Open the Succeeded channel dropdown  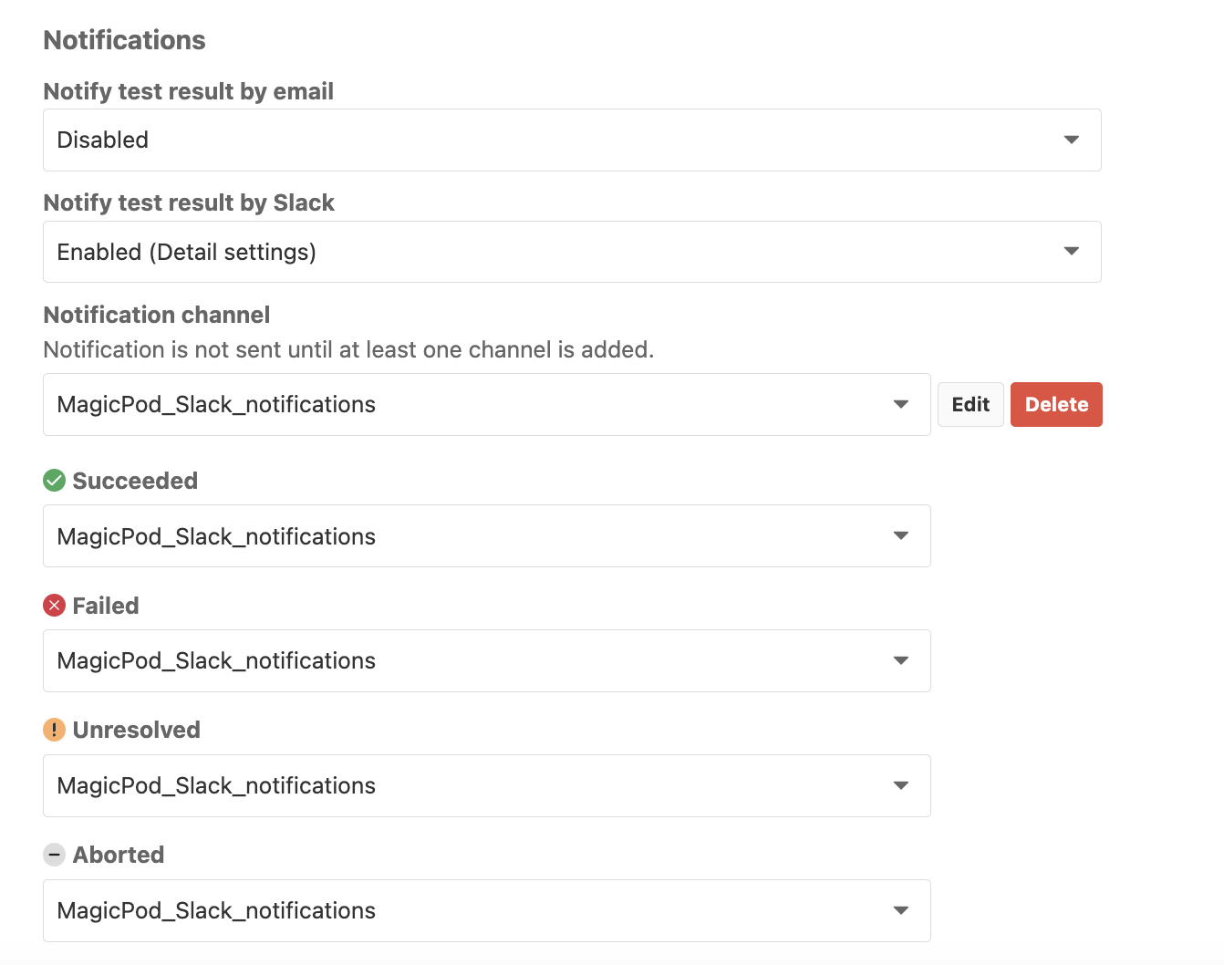click(x=487, y=536)
